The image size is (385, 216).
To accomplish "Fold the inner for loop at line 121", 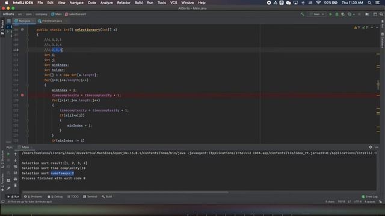I will (x=27, y=105).
